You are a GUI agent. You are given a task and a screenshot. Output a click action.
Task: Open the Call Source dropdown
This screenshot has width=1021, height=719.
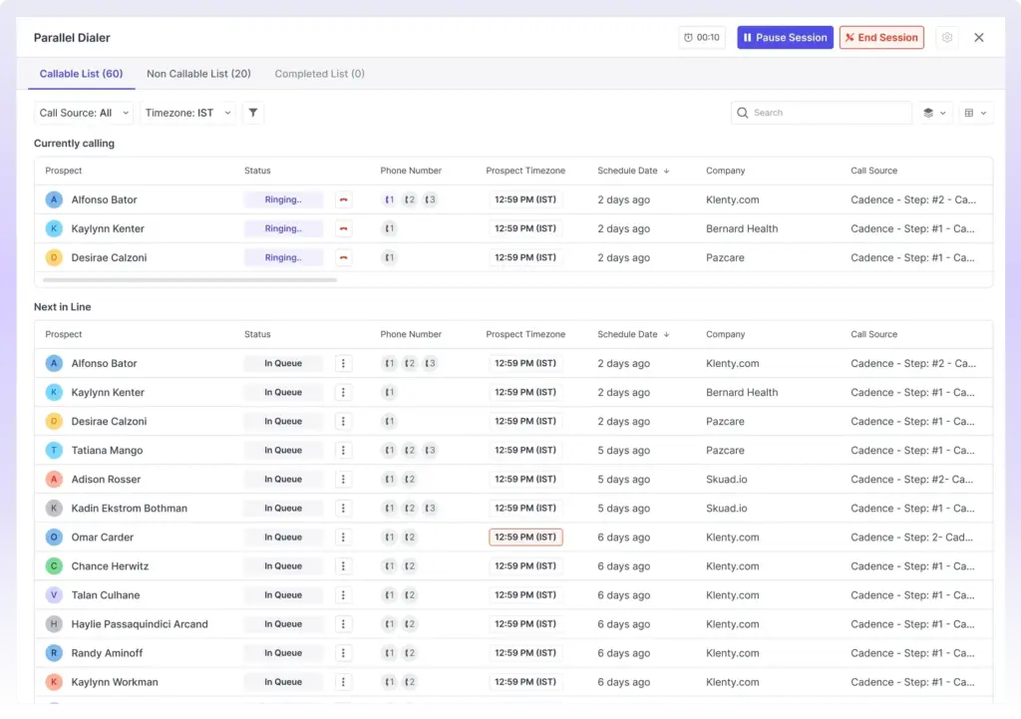83,113
